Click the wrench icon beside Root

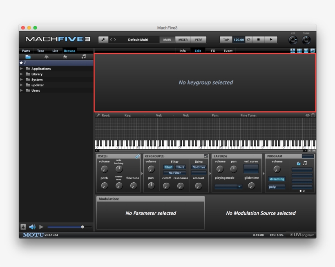[x=98, y=115]
